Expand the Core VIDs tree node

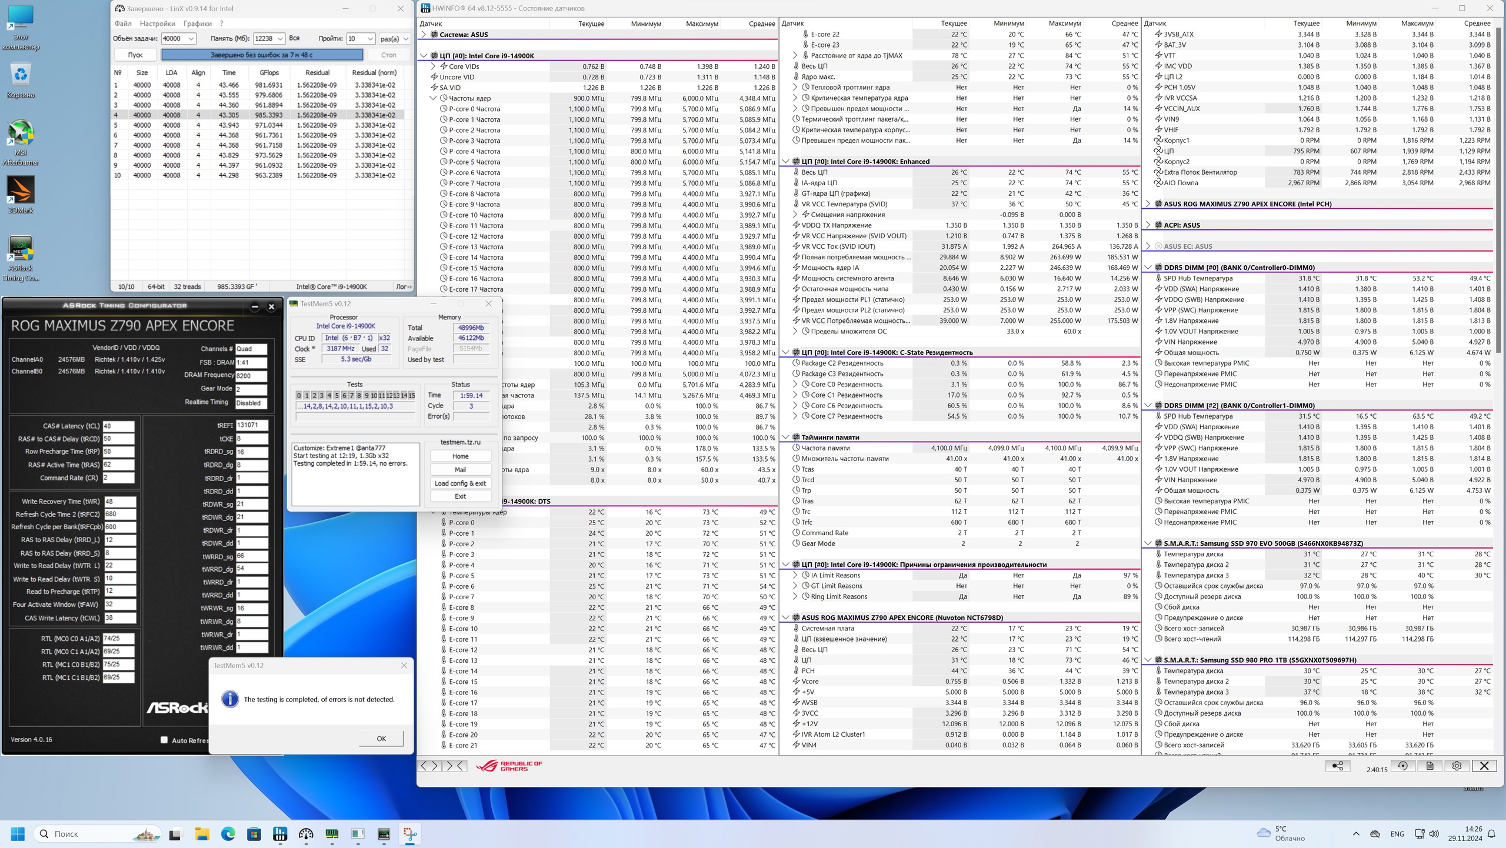coord(434,66)
